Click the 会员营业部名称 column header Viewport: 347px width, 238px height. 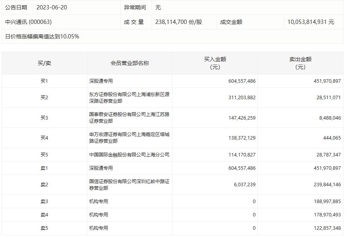[130, 64]
